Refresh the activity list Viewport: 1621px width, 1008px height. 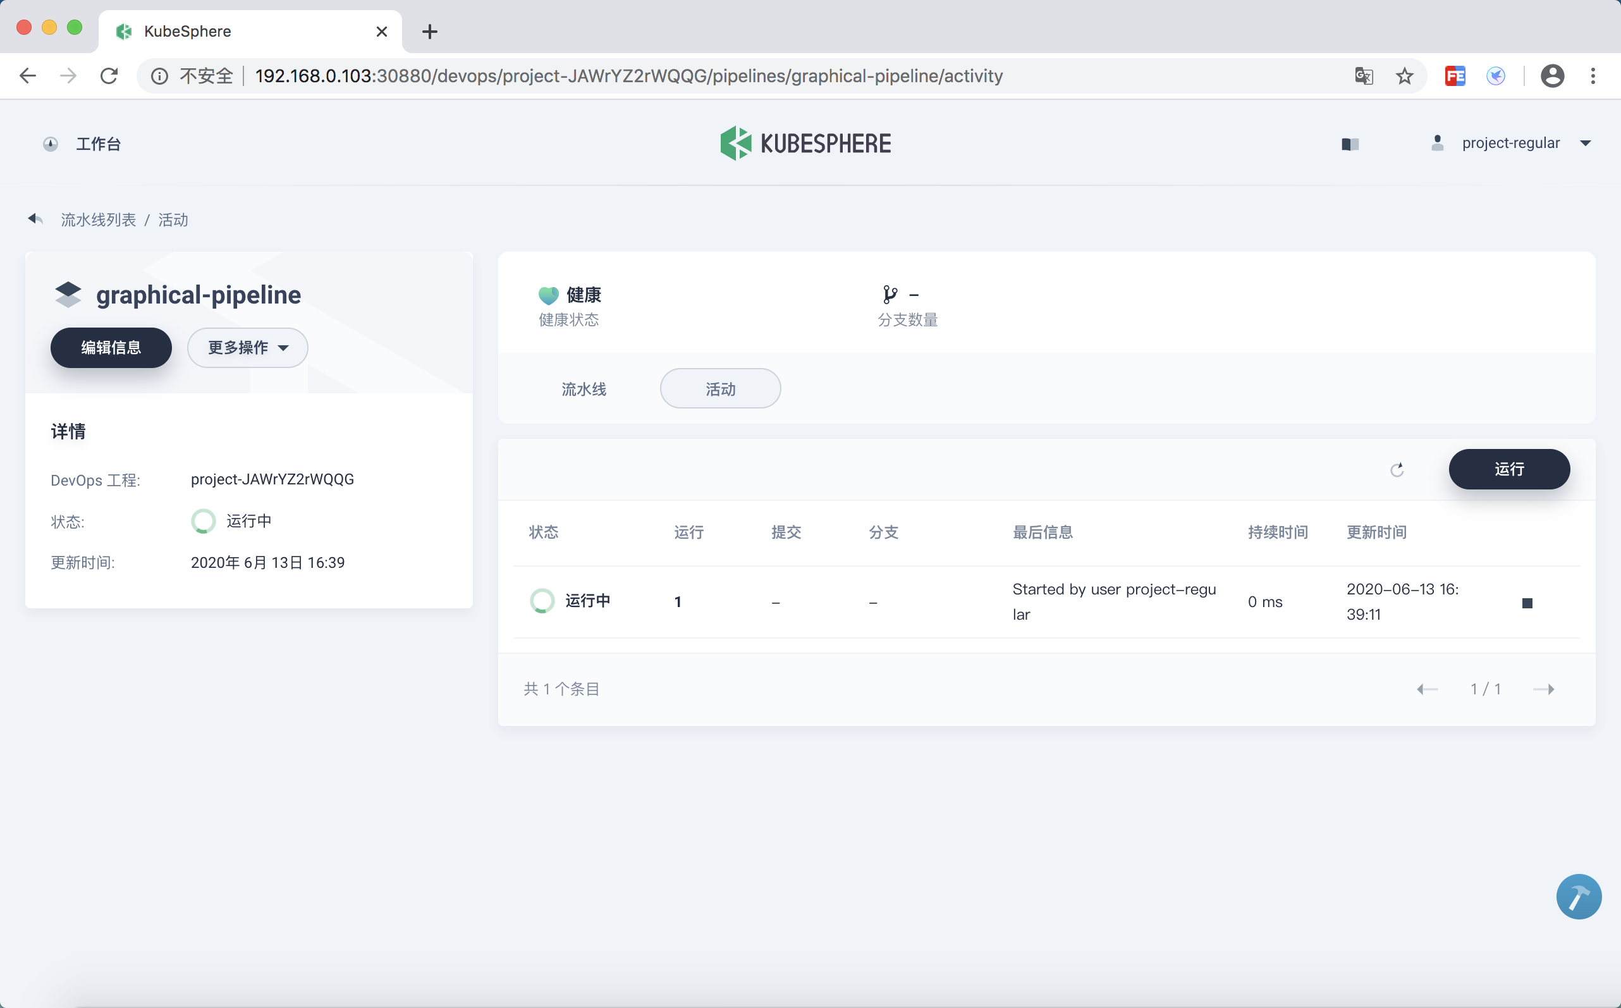tap(1397, 469)
